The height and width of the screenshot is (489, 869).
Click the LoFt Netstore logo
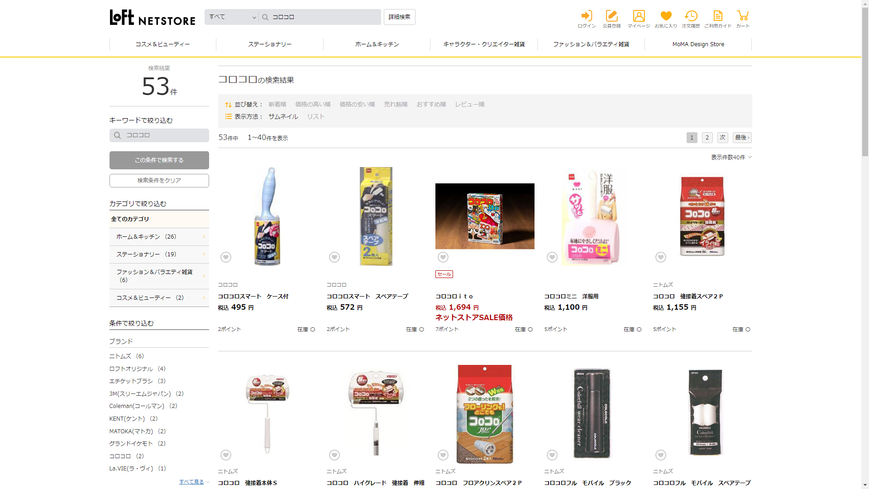click(x=153, y=18)
